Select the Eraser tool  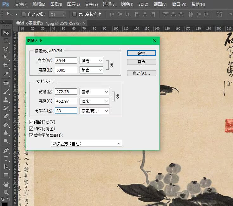coord(6,116)
